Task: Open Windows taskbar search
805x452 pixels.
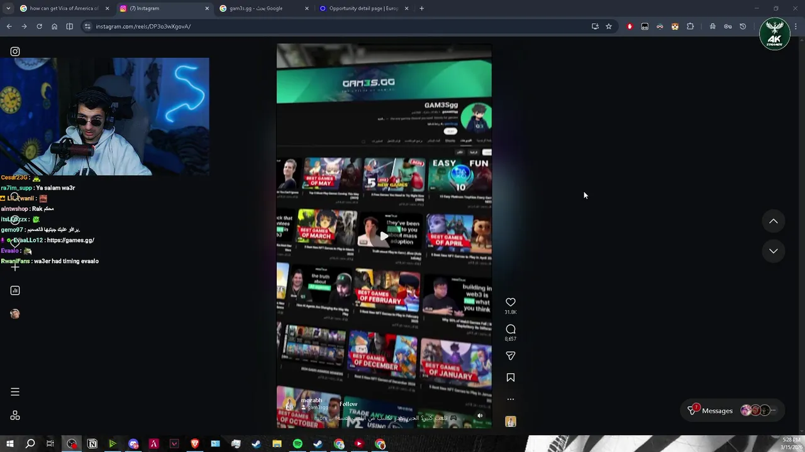Action: [30, 444]
